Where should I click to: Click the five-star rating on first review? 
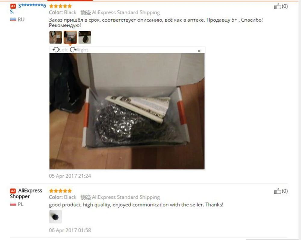pyautogui.click(x=61, y=6)
